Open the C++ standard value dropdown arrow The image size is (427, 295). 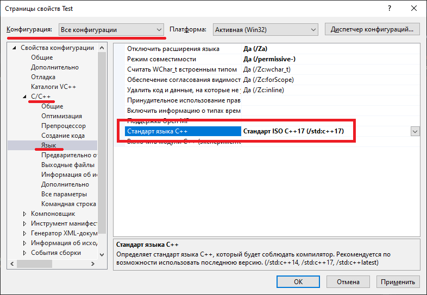[415, 132]
